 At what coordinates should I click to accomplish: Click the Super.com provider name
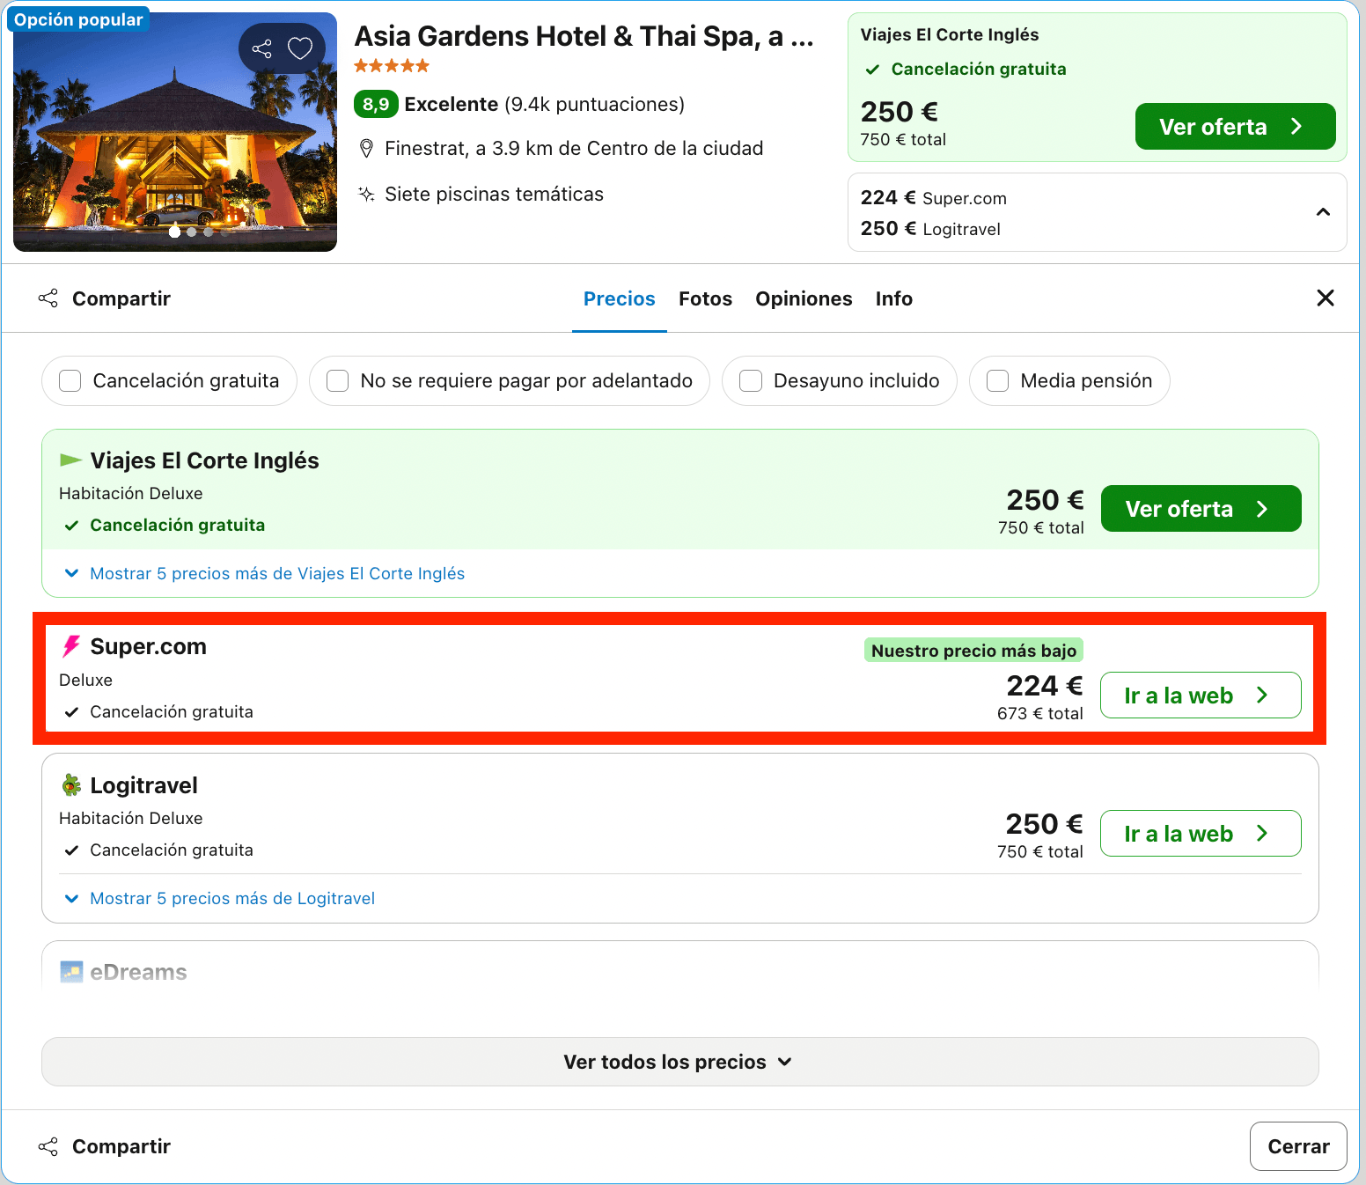148,647
